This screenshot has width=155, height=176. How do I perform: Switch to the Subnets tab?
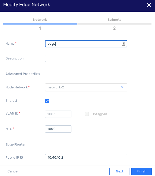point(114,20)
